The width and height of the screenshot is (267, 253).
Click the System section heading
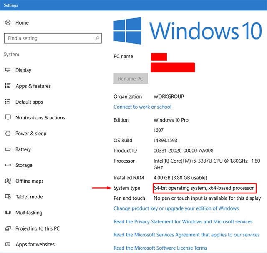11,55
